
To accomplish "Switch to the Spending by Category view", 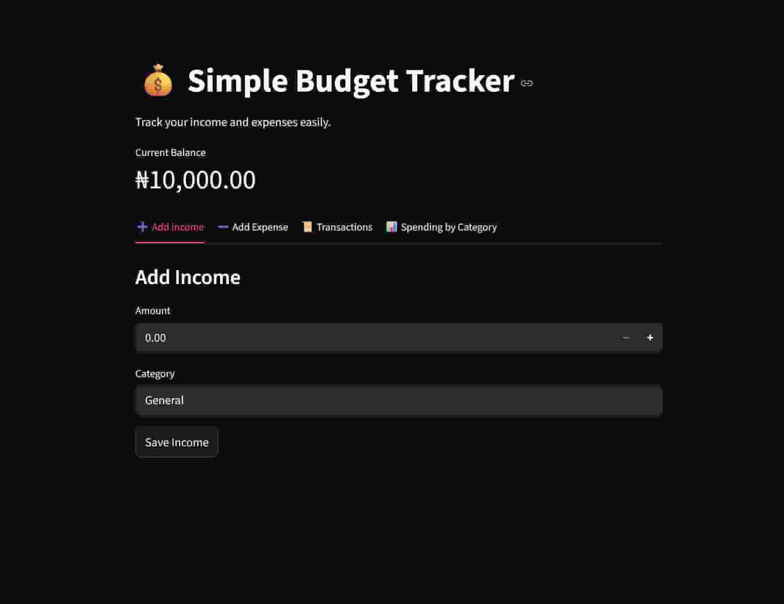I will pyautogui.click(x=448, y=227).
